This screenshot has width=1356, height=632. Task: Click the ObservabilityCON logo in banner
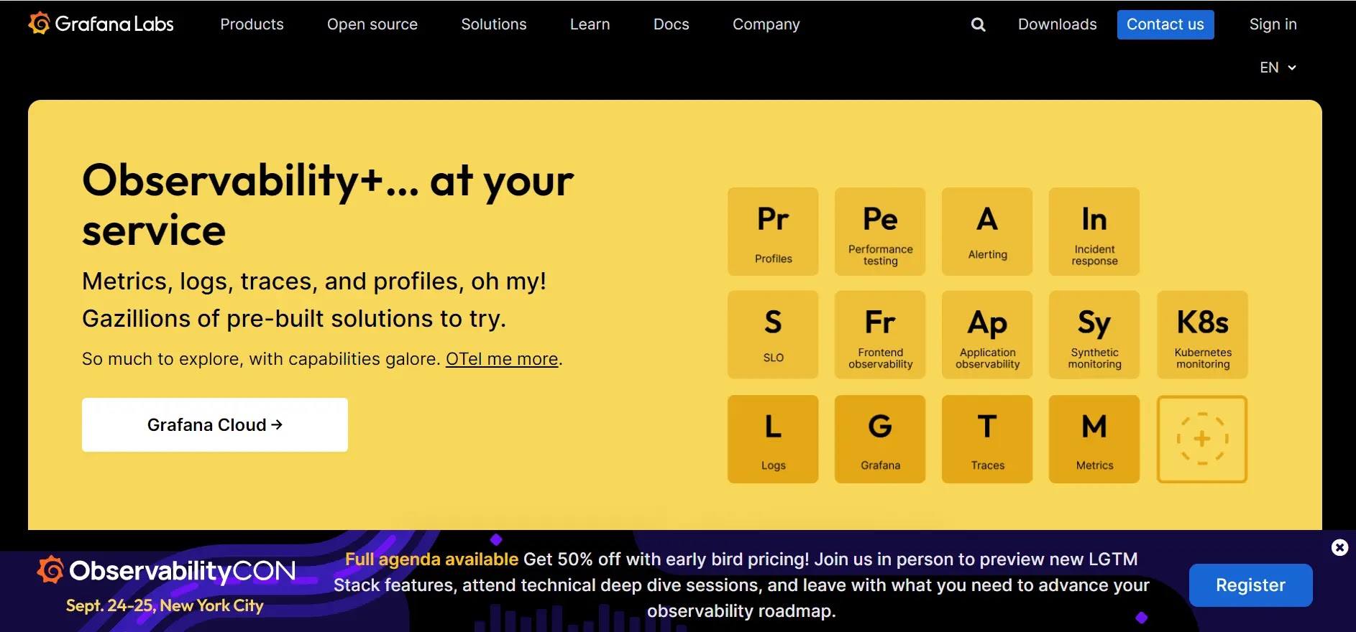[166, 570]
